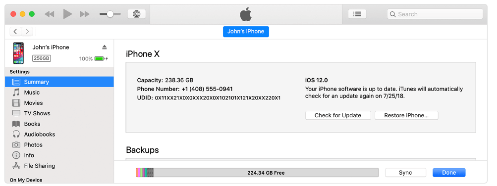The width and height of the screenshot is (497, 186).
Task: Click the Audiobooks headphones icon
Action: coord(16,134)
